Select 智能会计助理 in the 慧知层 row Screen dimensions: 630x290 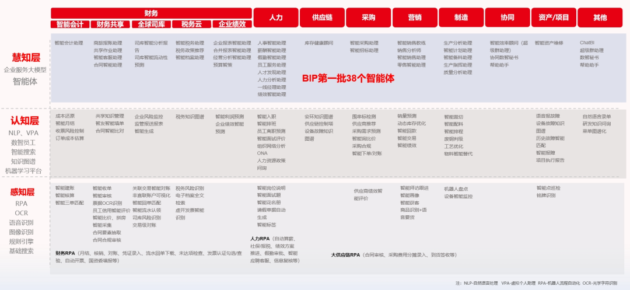69,43
